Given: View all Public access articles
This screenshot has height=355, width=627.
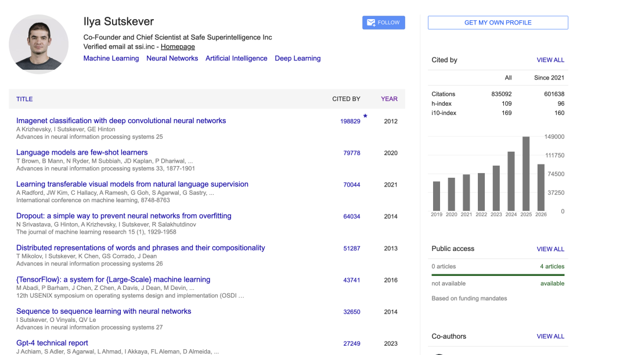Looking at the screenshot, I should (550, 249).
